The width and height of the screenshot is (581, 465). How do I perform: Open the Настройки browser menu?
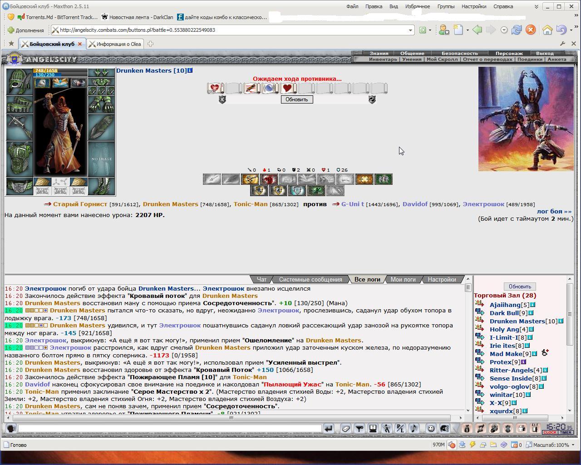point(474,6)
